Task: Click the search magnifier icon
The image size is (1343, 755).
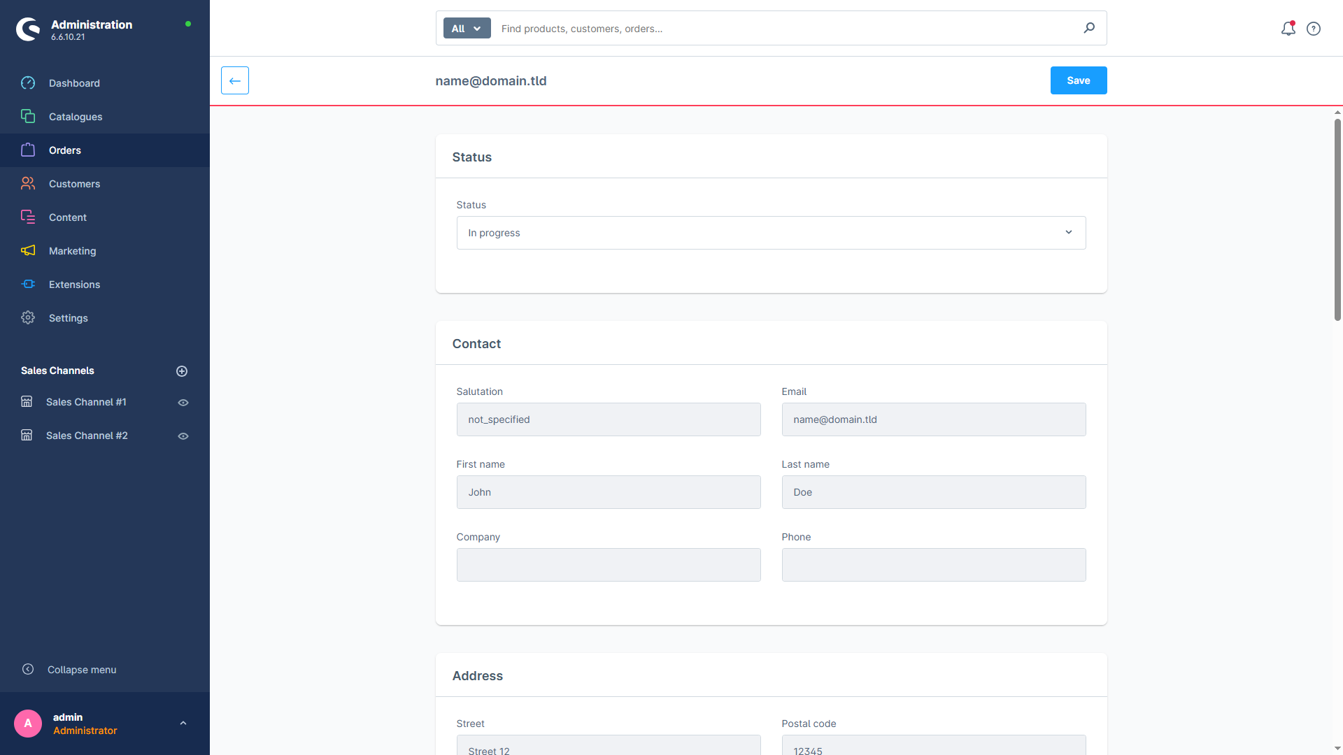Action: click(x=1089, y=28)
